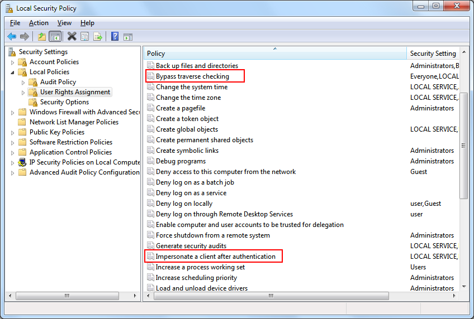Viewport: 474px width, 319px height.
Task: Select Security Options in the tree
Action: [64, 102]
